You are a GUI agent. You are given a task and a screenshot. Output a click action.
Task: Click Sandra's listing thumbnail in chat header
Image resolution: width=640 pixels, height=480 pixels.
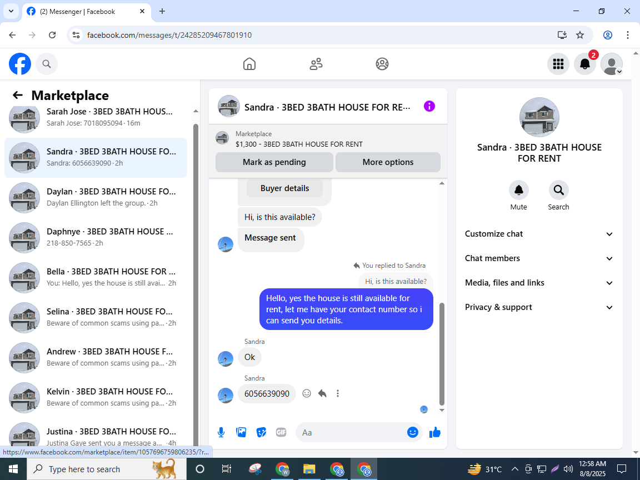coord(228,106)
